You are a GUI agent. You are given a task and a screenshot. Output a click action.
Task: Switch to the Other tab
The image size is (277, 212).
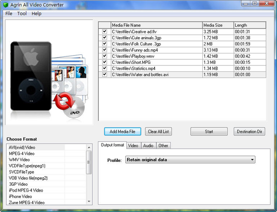(163, 146)
